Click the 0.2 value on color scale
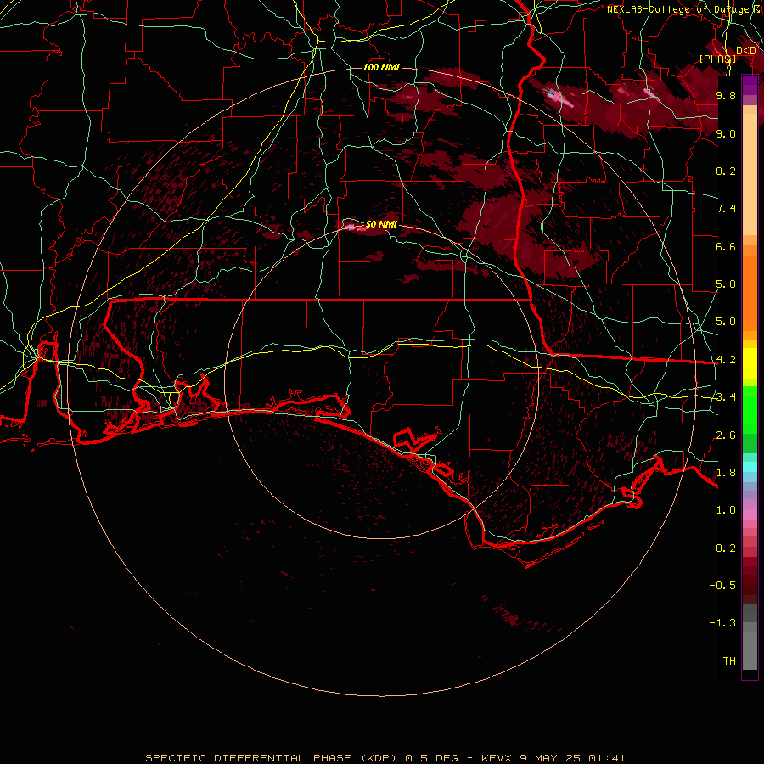Viewport: 764px width, 764px height. coord(726,548)
